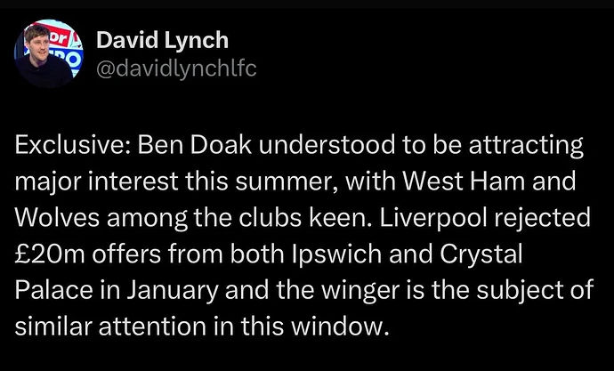Select the name "Ben Doak" in the tweet

pyautogui.click(x=195, y=145)
